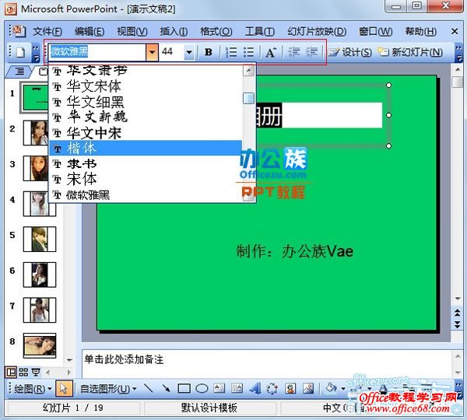The width and height of the screenshot is (467, 420).
Task: Start slide show from current slide icon
Action: [36, 372]
